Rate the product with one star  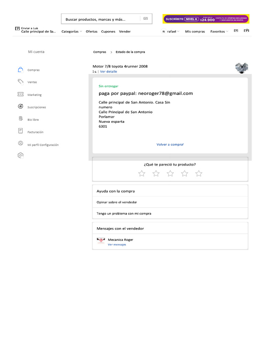click(x=142, y=174)
